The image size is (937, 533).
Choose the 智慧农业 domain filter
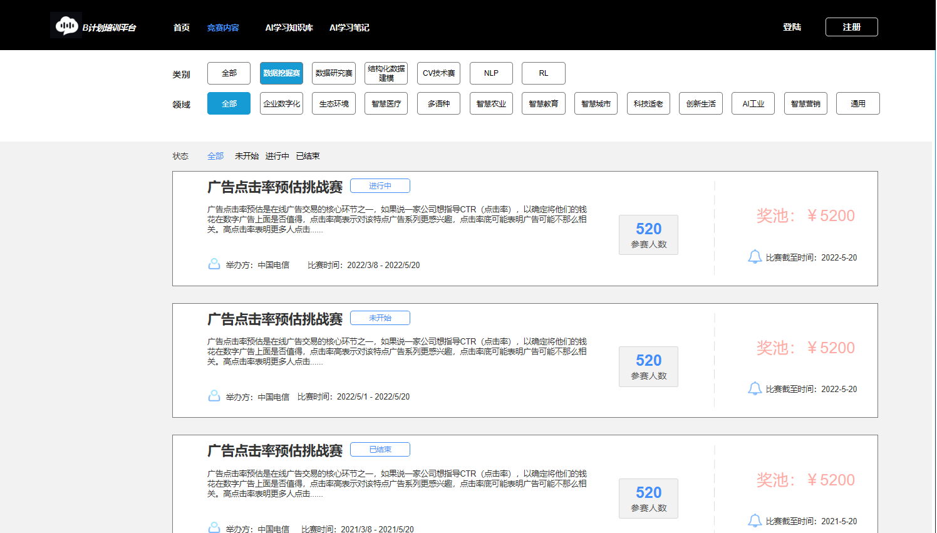coord(491,103)
